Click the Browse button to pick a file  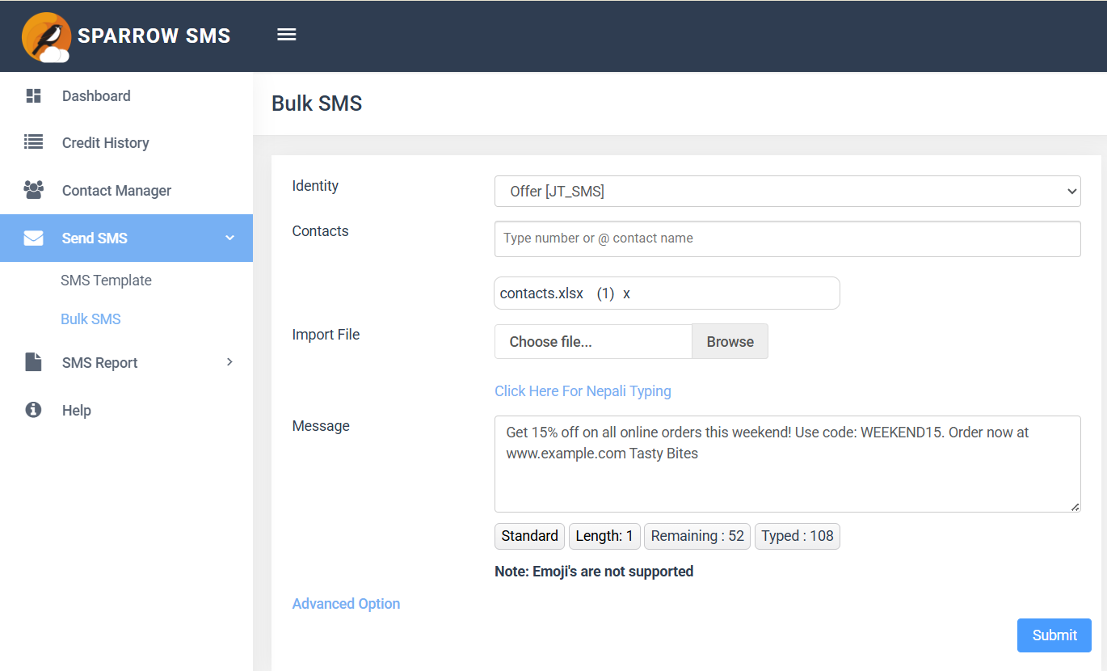click(x=729, y=341)
